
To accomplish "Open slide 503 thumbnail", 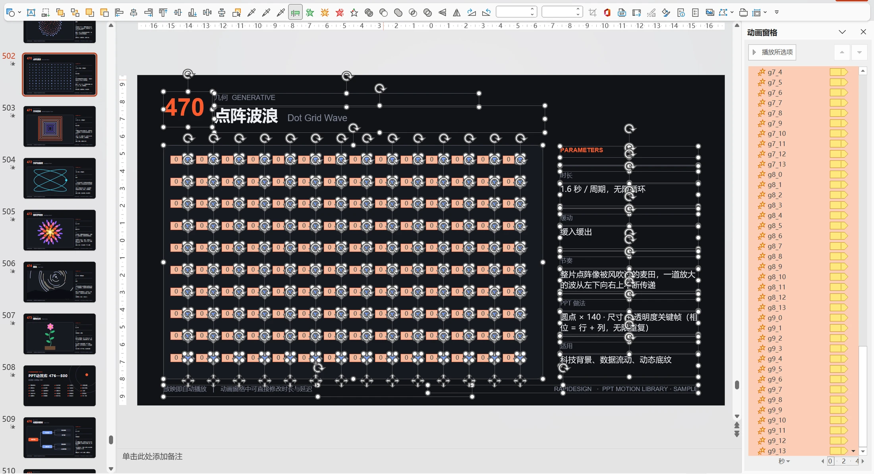I will [60, 126].
